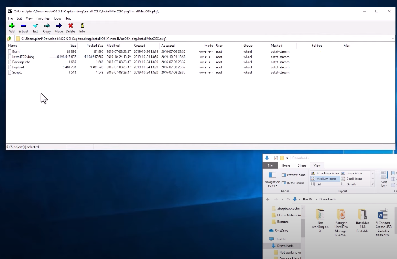397x259 pixels.
Task: Open the Tools menu
Action: tap(57, 18)
